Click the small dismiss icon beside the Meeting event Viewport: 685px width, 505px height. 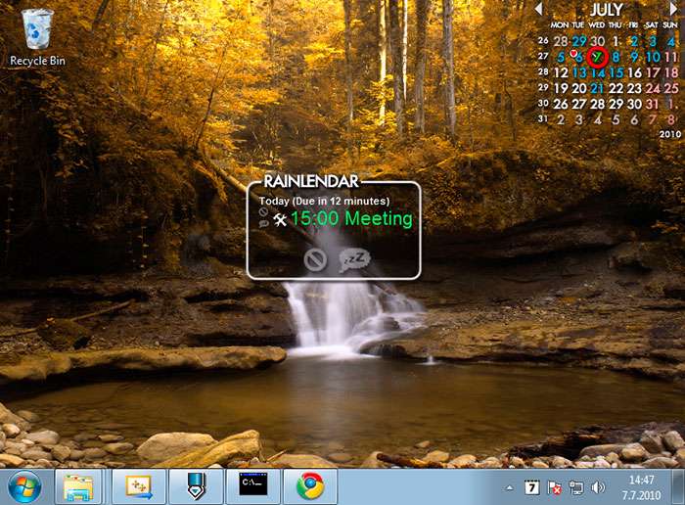tap(264, 211)
